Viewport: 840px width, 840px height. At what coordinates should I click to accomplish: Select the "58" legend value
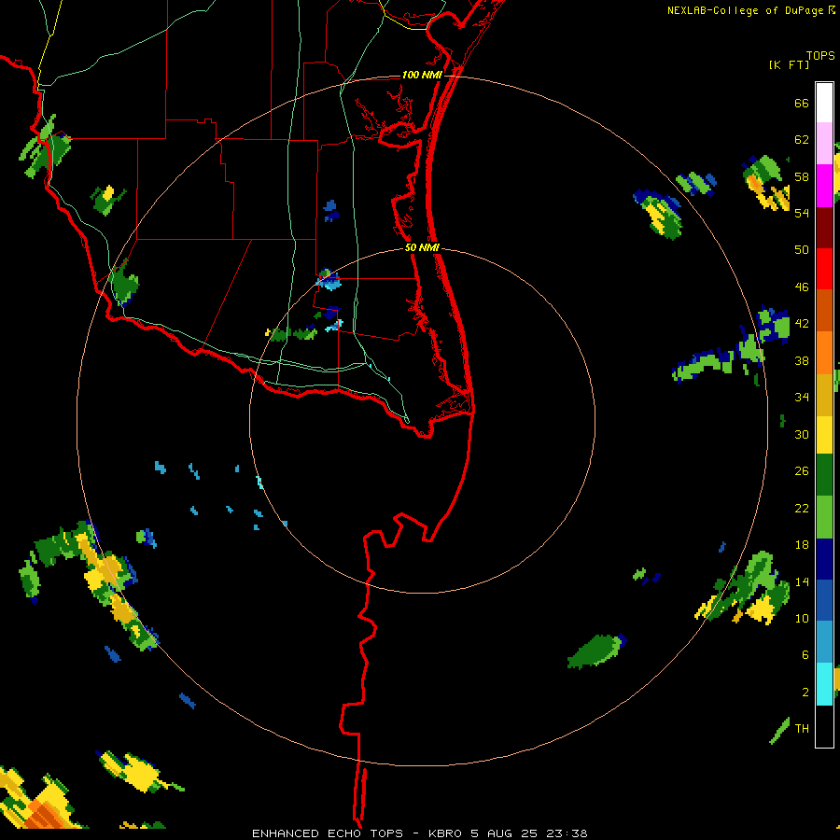pyautogui.click(x=802, y=176)
